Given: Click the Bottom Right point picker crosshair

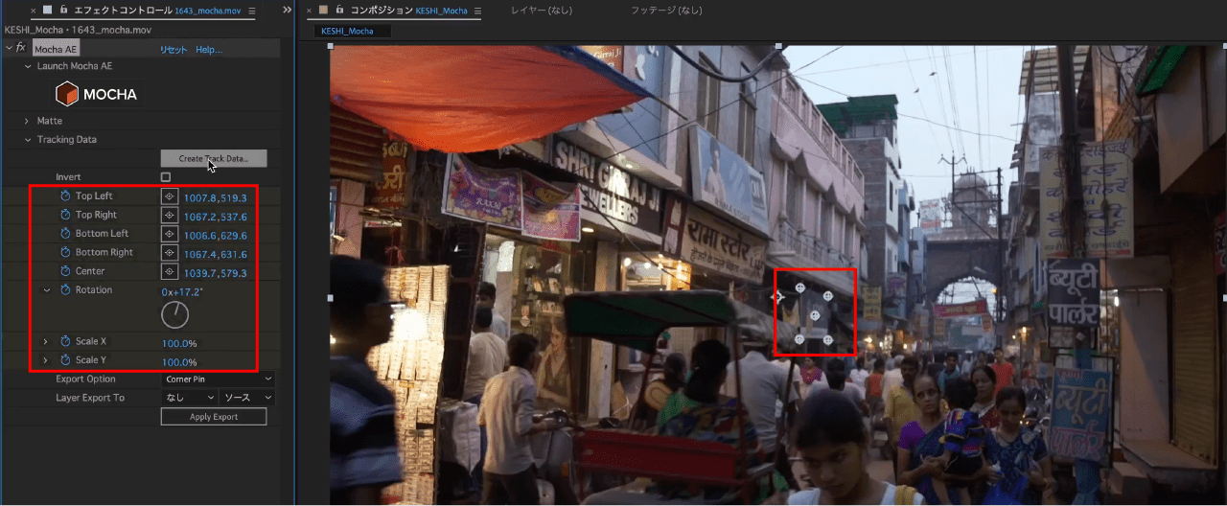Looking at the screenshot, I should coord(170,252).
